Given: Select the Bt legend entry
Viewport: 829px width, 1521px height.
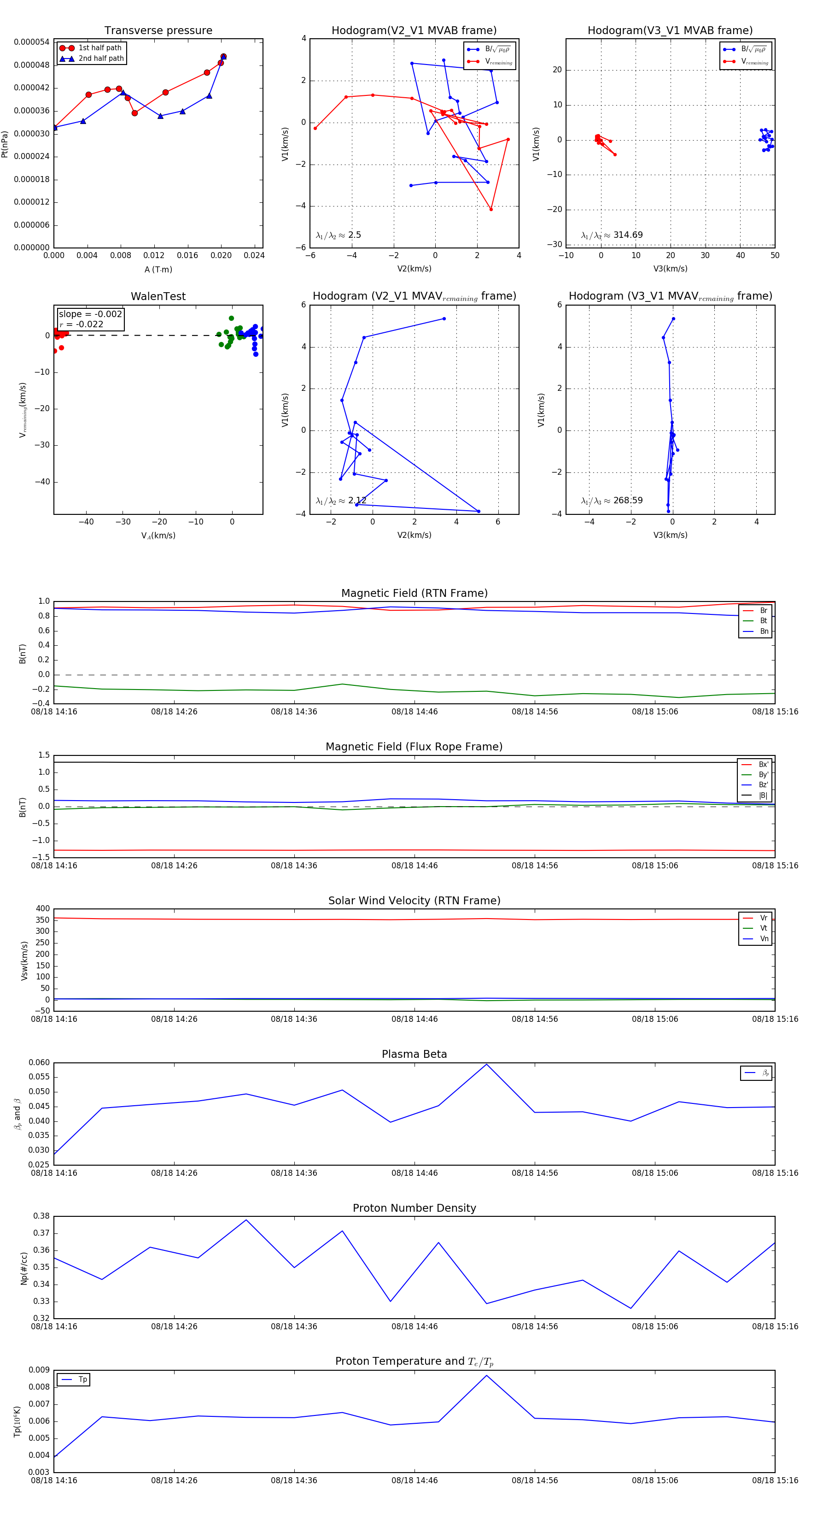Looking at the screenshot, I should click(x=755, y=620).
